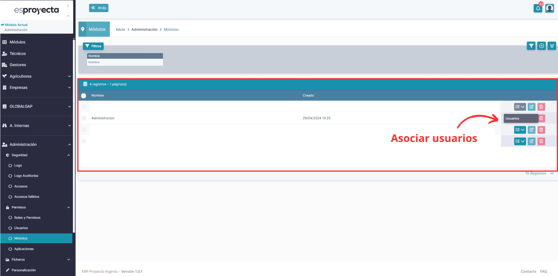Image resolution: width=558 pixels, height=276 pixels.
Task: Clear filters using the circled X icon
Action: click(541, 46)
